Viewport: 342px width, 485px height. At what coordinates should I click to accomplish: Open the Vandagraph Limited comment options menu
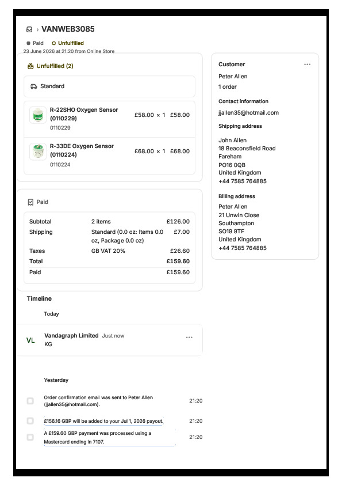(x=189, y=338)
